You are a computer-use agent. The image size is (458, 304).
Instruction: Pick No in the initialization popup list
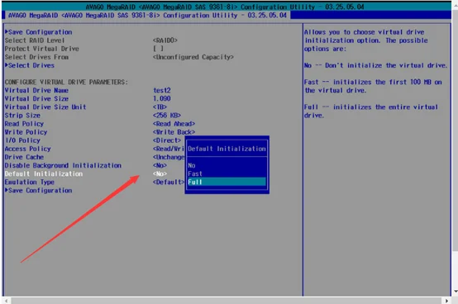pyautogui.click(x=192, y=165)
